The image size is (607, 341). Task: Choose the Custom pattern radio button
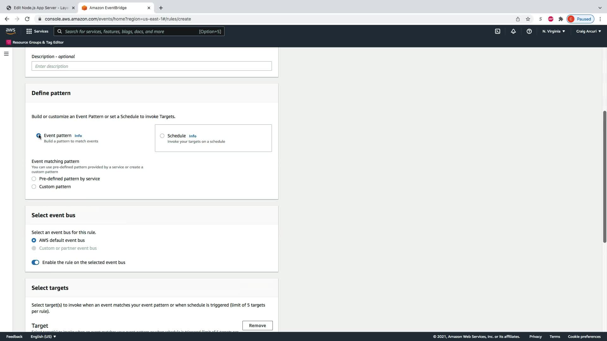[x=34, y=187]
